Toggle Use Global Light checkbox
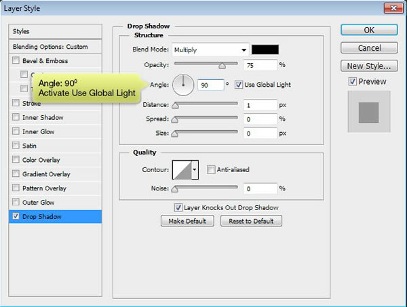407x307 pixels. pos(239,85)
